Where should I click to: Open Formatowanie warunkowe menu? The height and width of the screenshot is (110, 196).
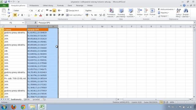(x=111, y=13)
